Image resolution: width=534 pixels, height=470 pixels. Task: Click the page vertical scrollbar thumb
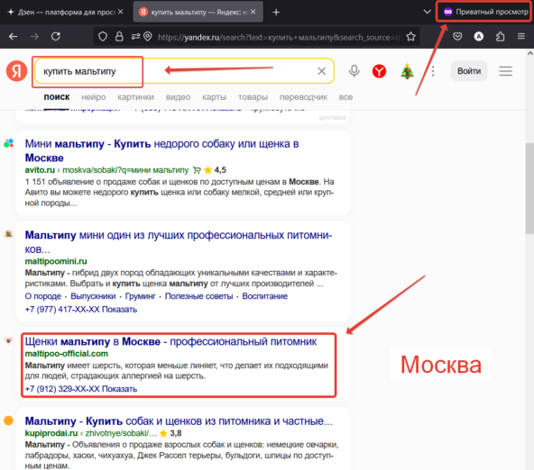[529, 188]
